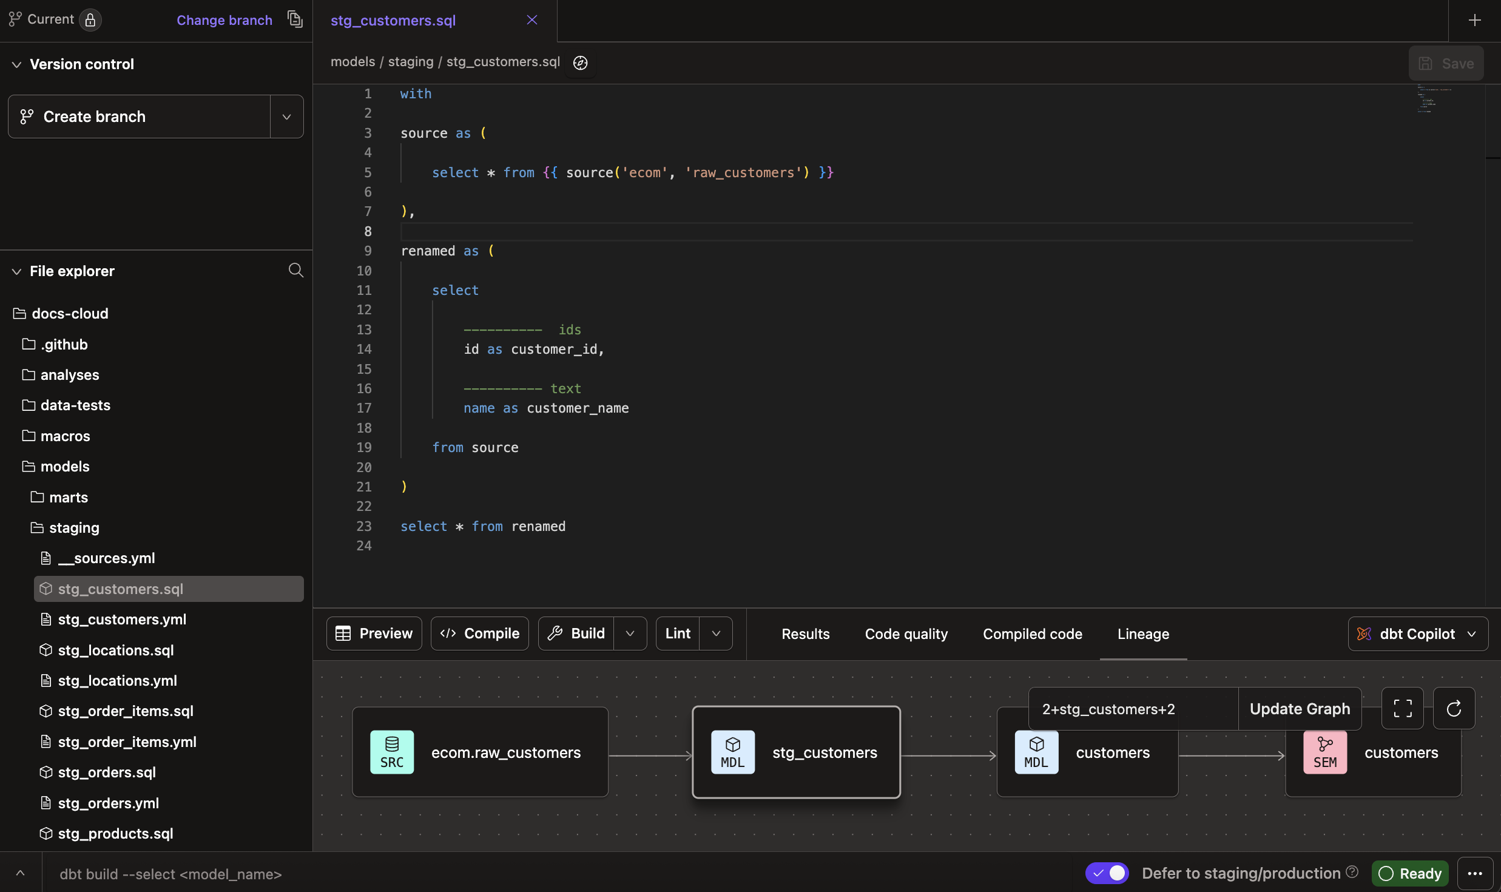The image size is (1501, 892).
Task: Click the dbt build command input field
Action: tap(170, 874)
